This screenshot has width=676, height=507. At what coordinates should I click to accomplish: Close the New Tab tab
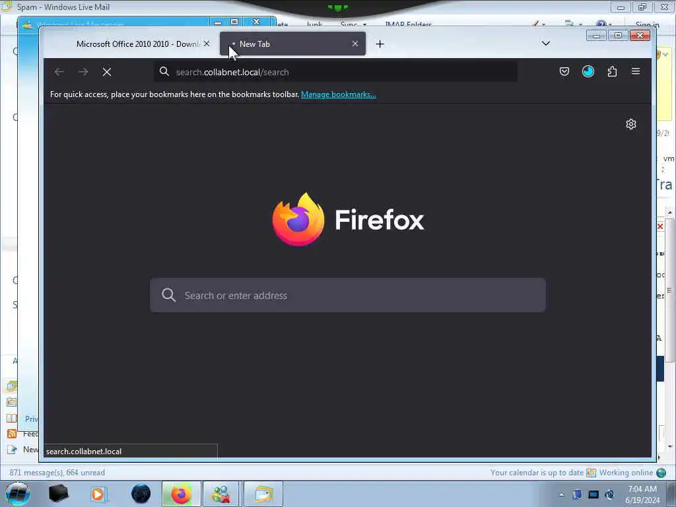(355, 44)
